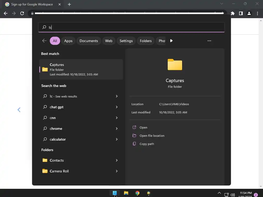The height and width of the screenshot is (197, 263).
Task: Click the blue back chevron on webpage
Action: (x=19, y=110)
